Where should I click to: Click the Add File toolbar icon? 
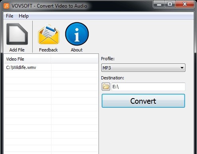(x=17, y=34)
